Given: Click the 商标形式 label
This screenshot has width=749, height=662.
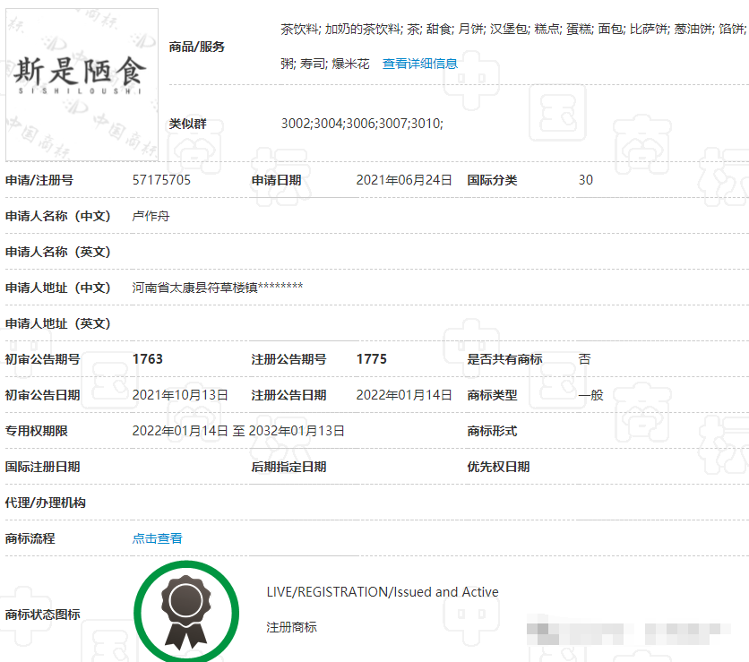Looking at the screenshot, I should pyautogui.click(x=492, y=431).
